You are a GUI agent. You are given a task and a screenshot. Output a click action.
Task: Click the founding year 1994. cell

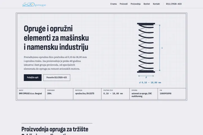click(59, 94)
